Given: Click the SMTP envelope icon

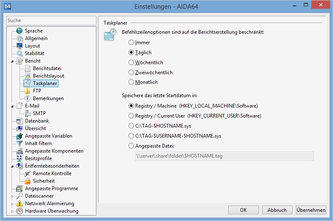Looking at the screenshot, I should click(x=28, y=113).
